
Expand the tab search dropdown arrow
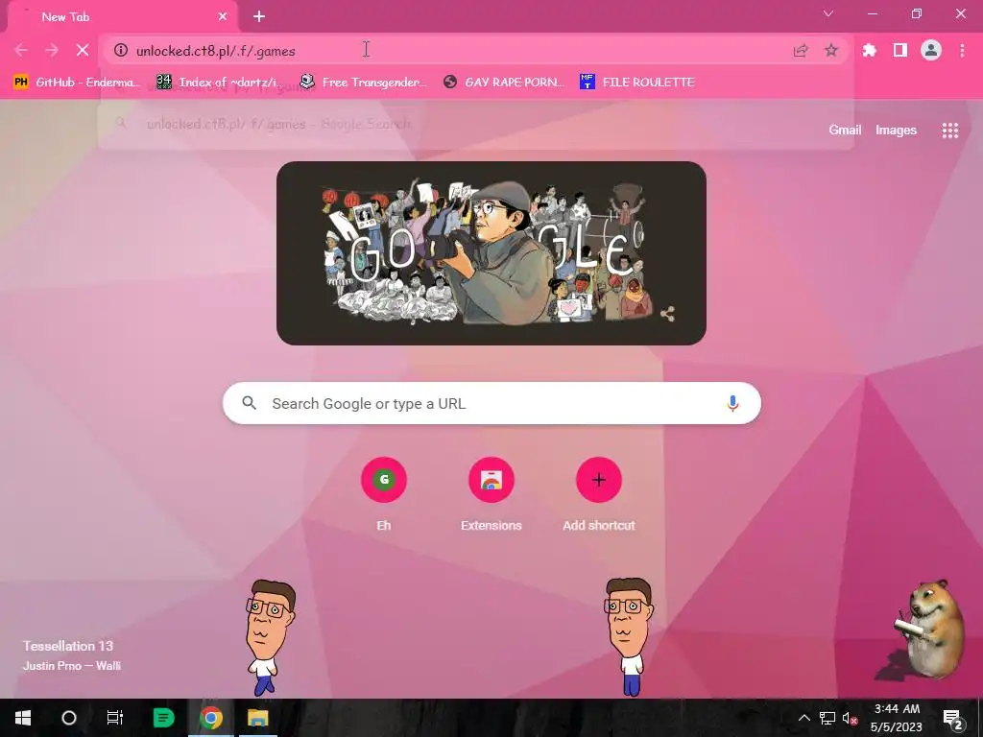click(828, 13)
